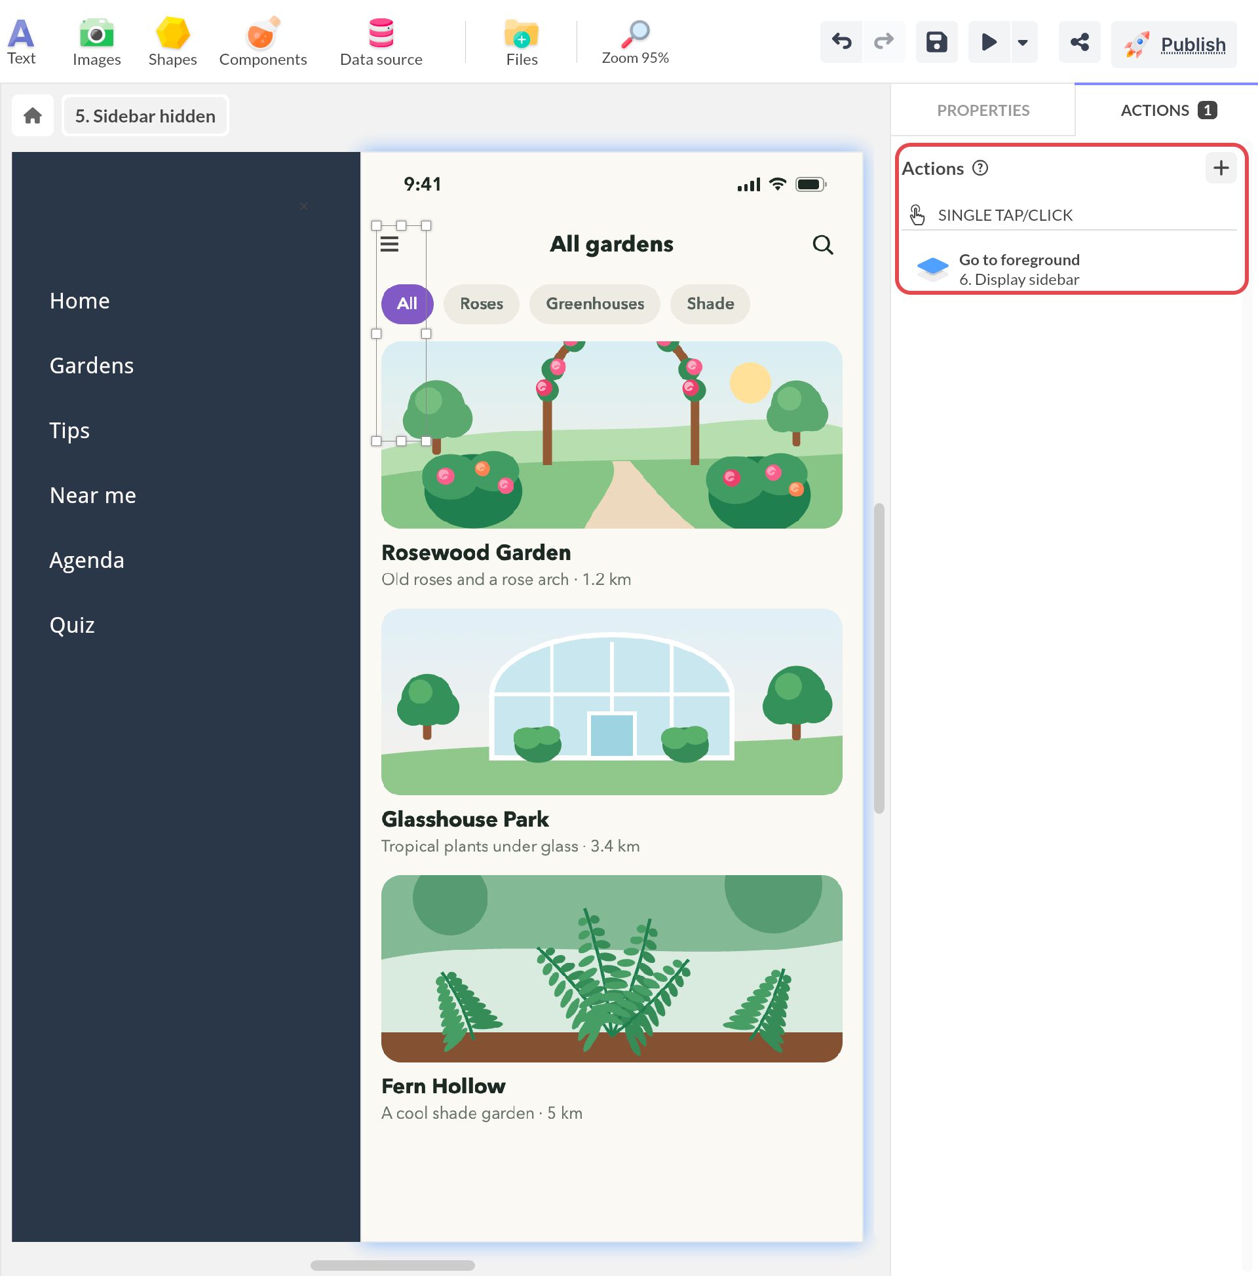The image size is (1258, 1276).
Task: Select the Fern Hollow image
Action: (x=611, y=968)
